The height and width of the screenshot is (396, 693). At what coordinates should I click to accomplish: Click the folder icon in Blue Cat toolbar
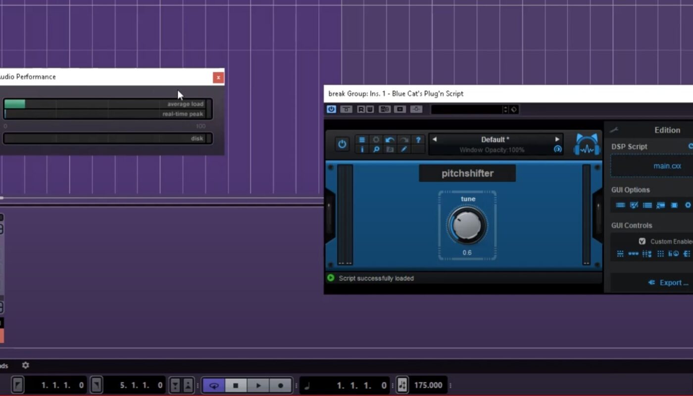tap(390, 149)
